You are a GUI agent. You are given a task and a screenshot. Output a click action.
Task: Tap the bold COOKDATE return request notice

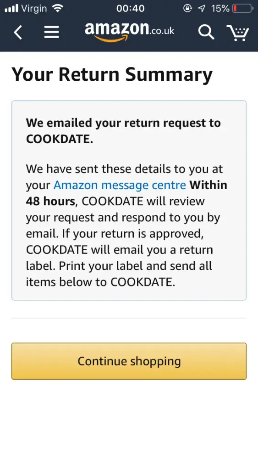pyautogui.click(x=123, y=131)
